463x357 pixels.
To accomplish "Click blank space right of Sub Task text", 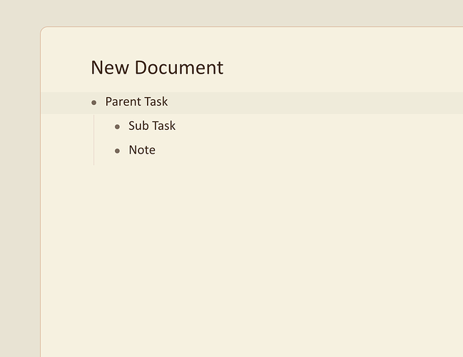I will [x=319, y=126].
